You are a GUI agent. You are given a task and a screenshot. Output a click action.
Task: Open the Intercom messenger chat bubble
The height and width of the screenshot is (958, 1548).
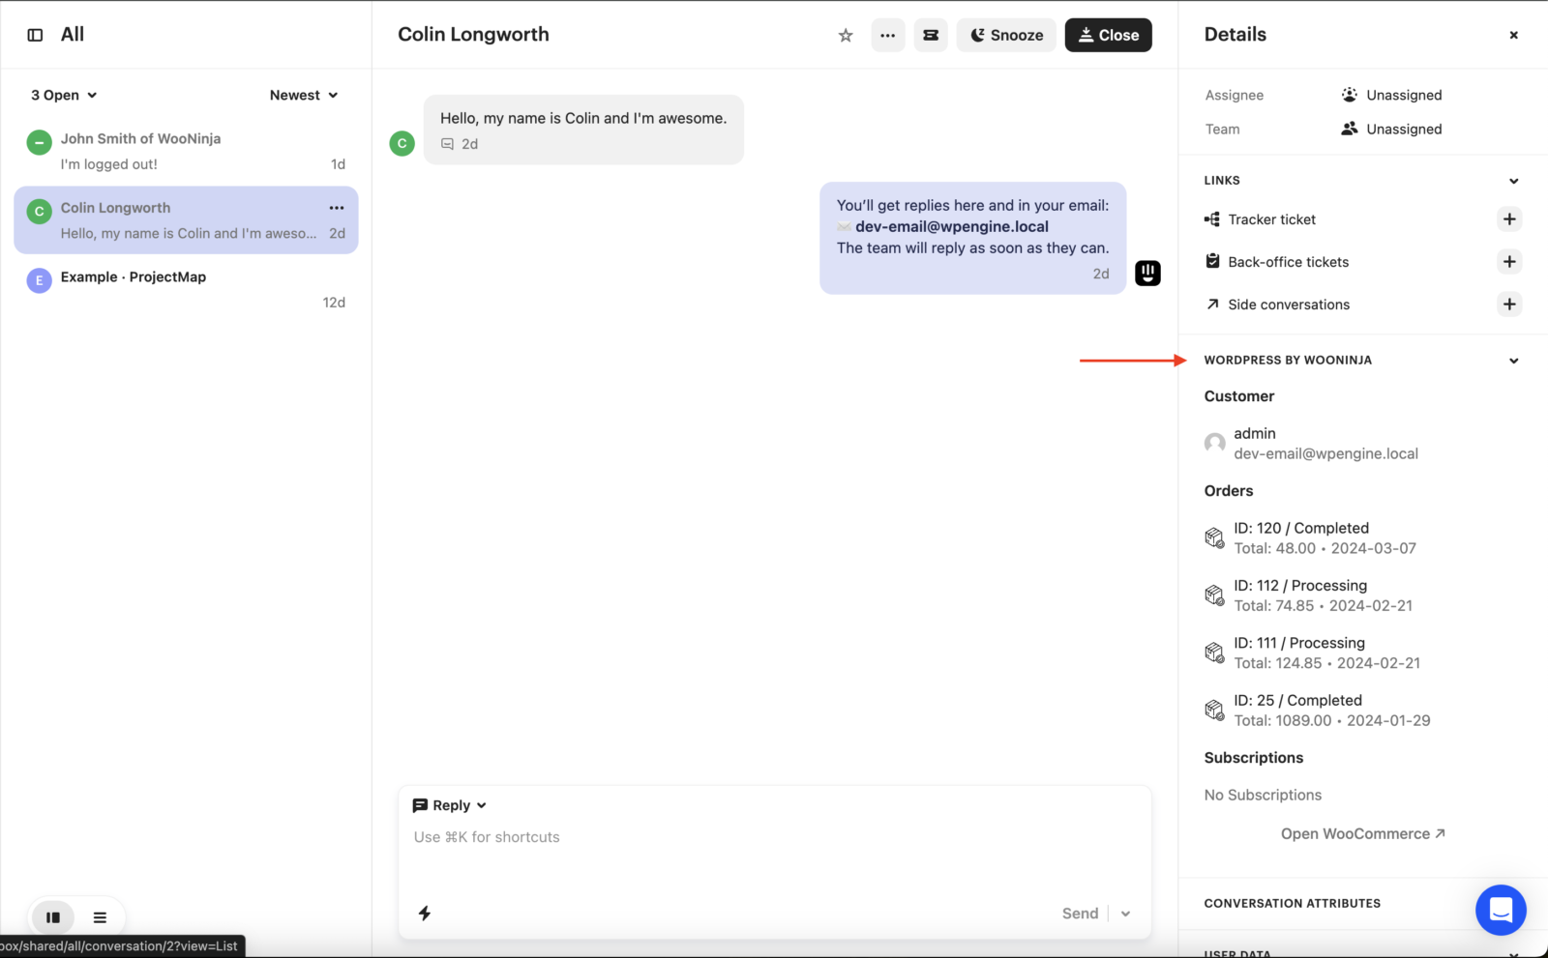pyautogui.click(x=1500, y=910)
